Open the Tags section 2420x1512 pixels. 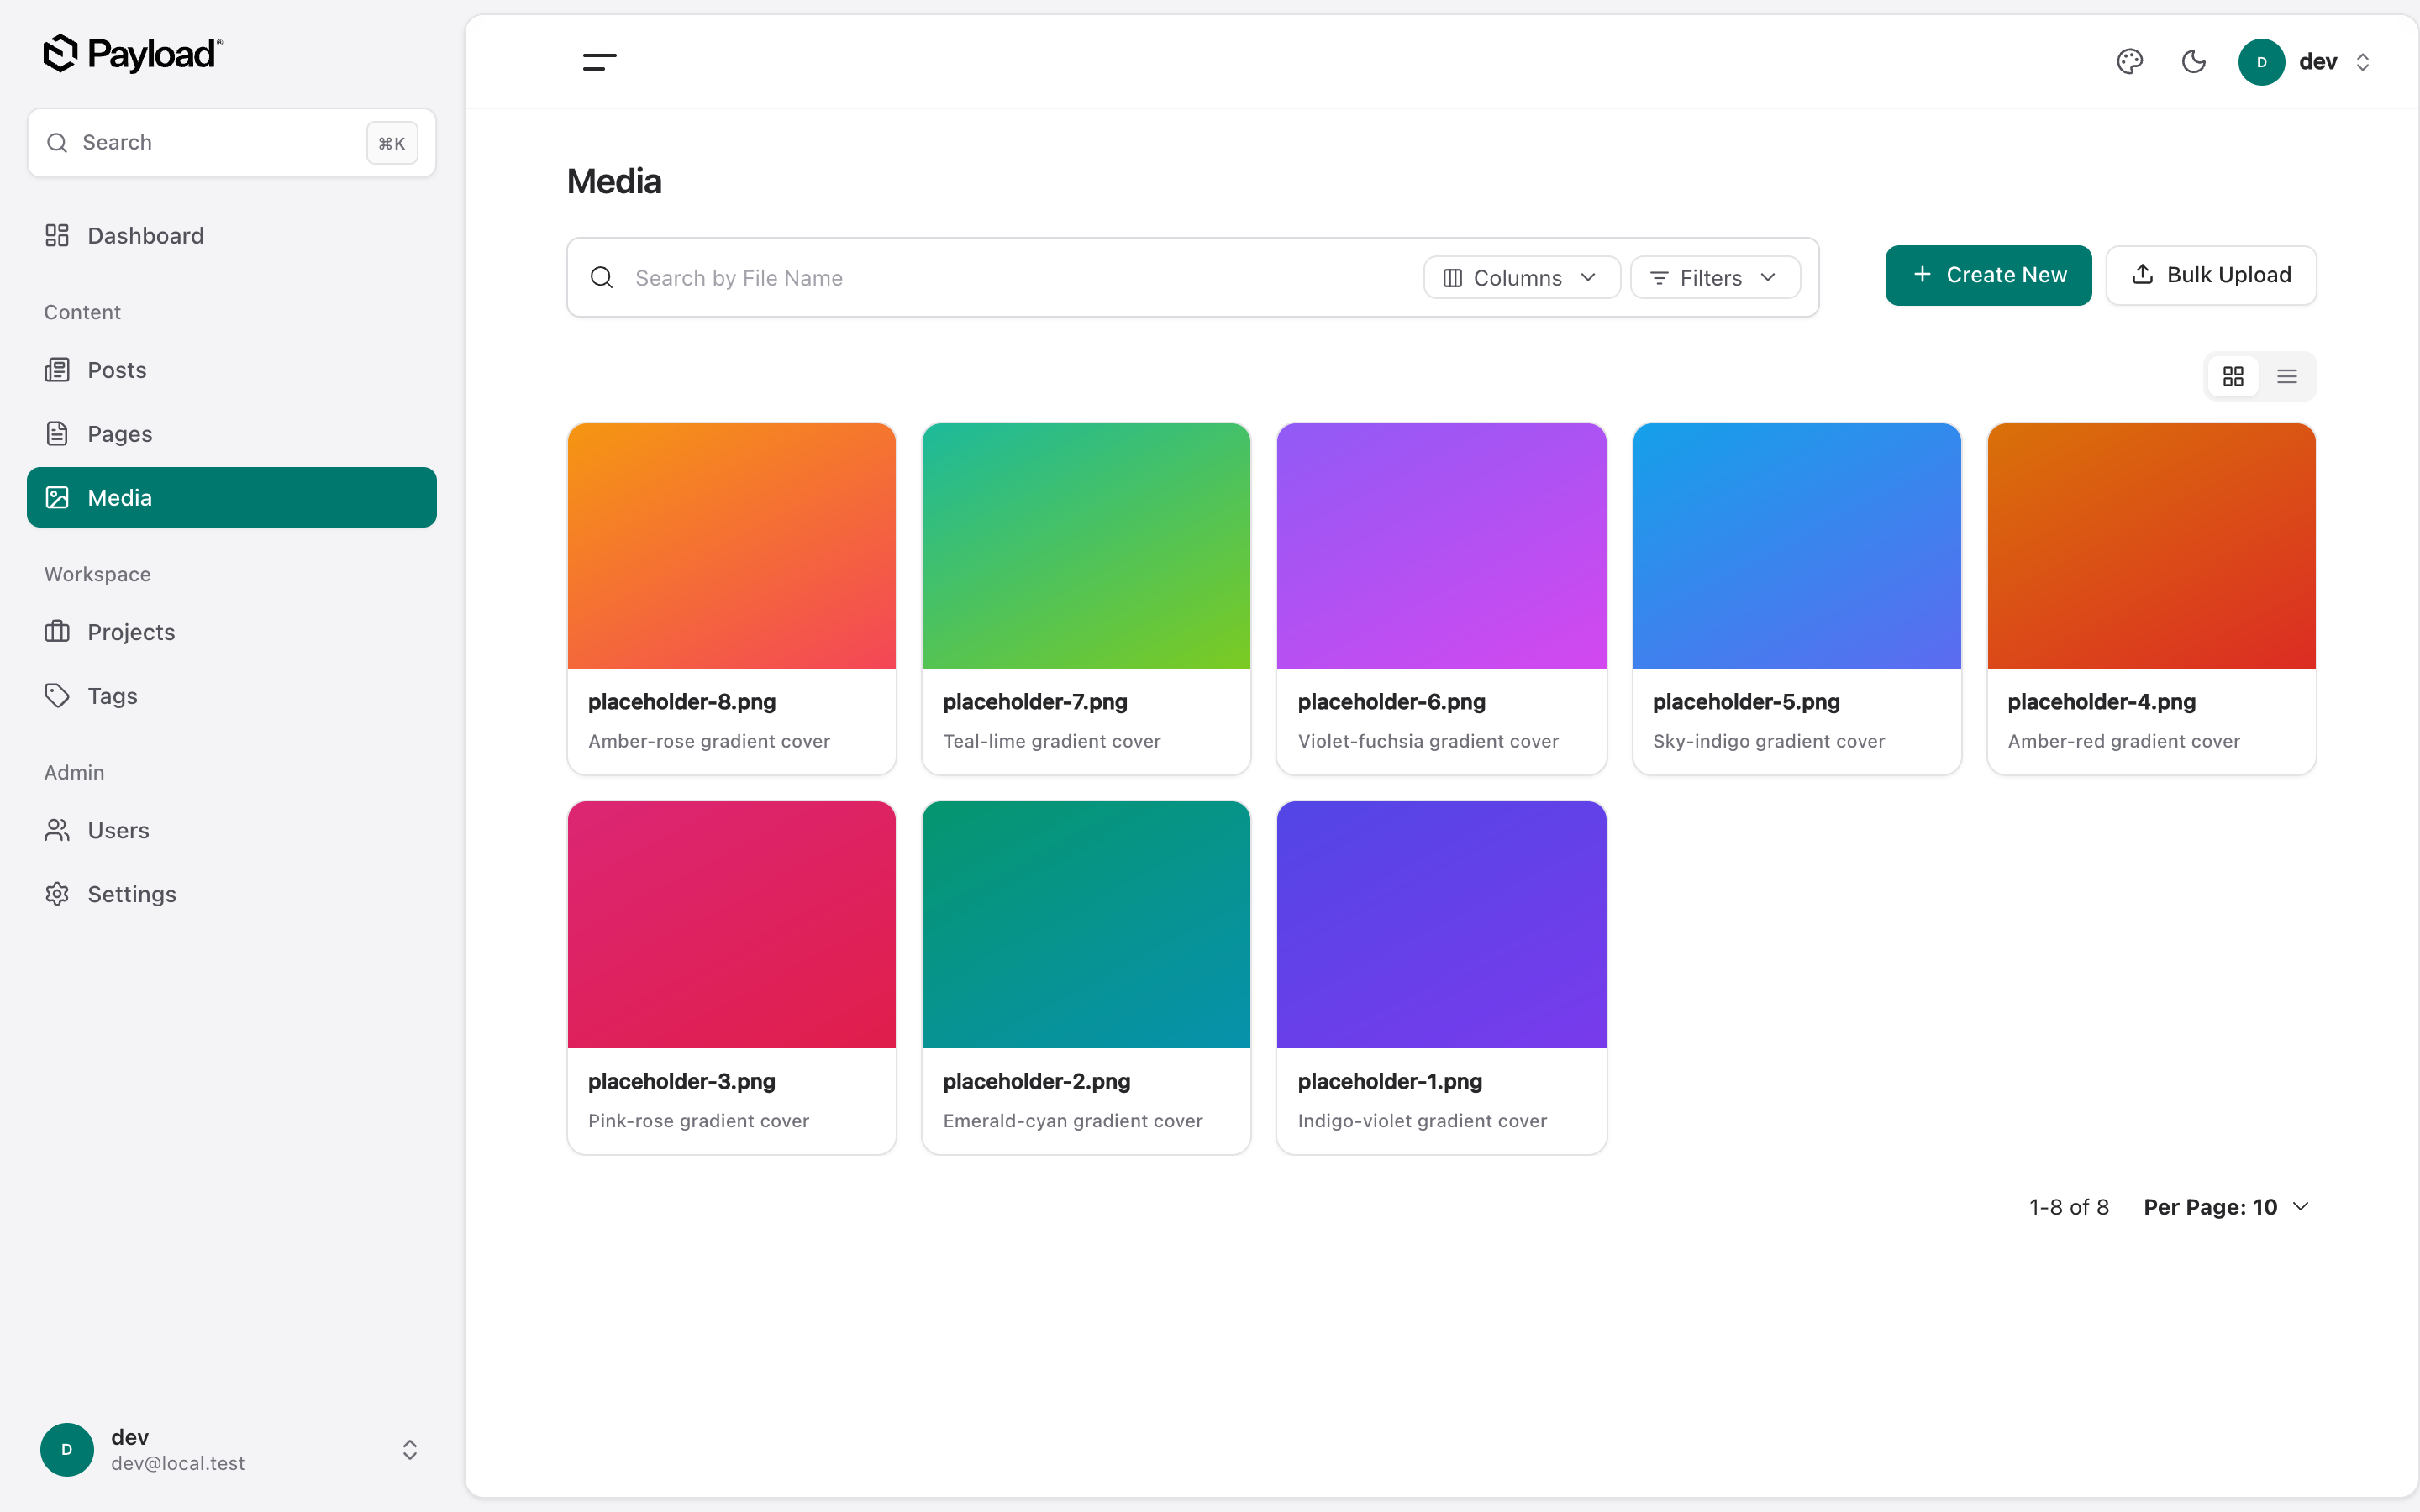[x=232, y=696]
